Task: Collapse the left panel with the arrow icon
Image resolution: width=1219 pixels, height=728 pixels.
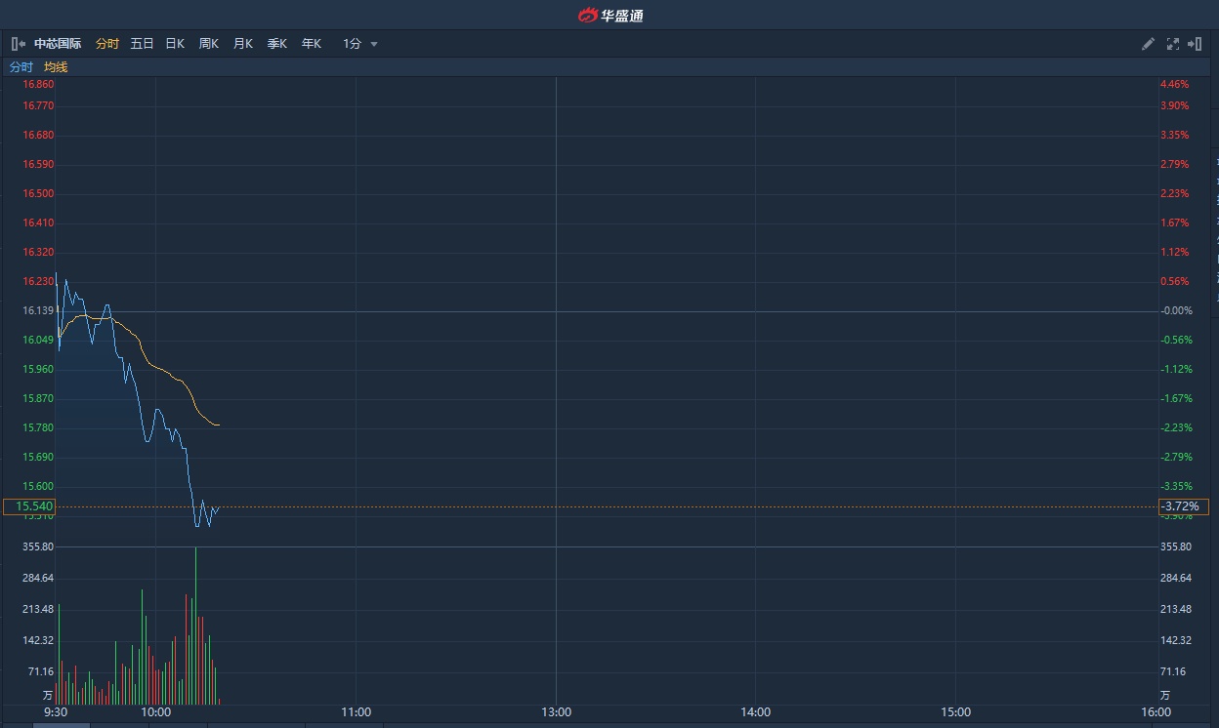Action: pos(18,44)
